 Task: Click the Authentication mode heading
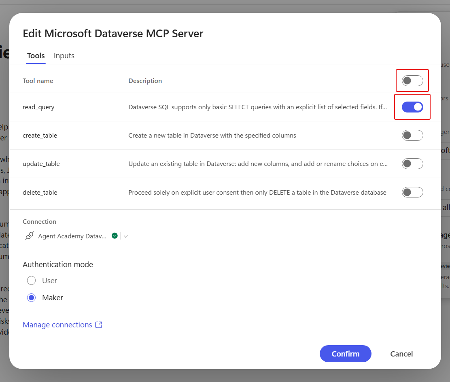(58, 264)
